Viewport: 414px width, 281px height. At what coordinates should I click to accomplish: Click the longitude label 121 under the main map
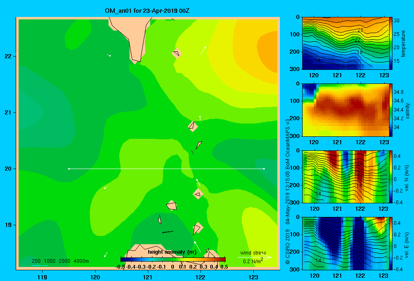point(148,277)
